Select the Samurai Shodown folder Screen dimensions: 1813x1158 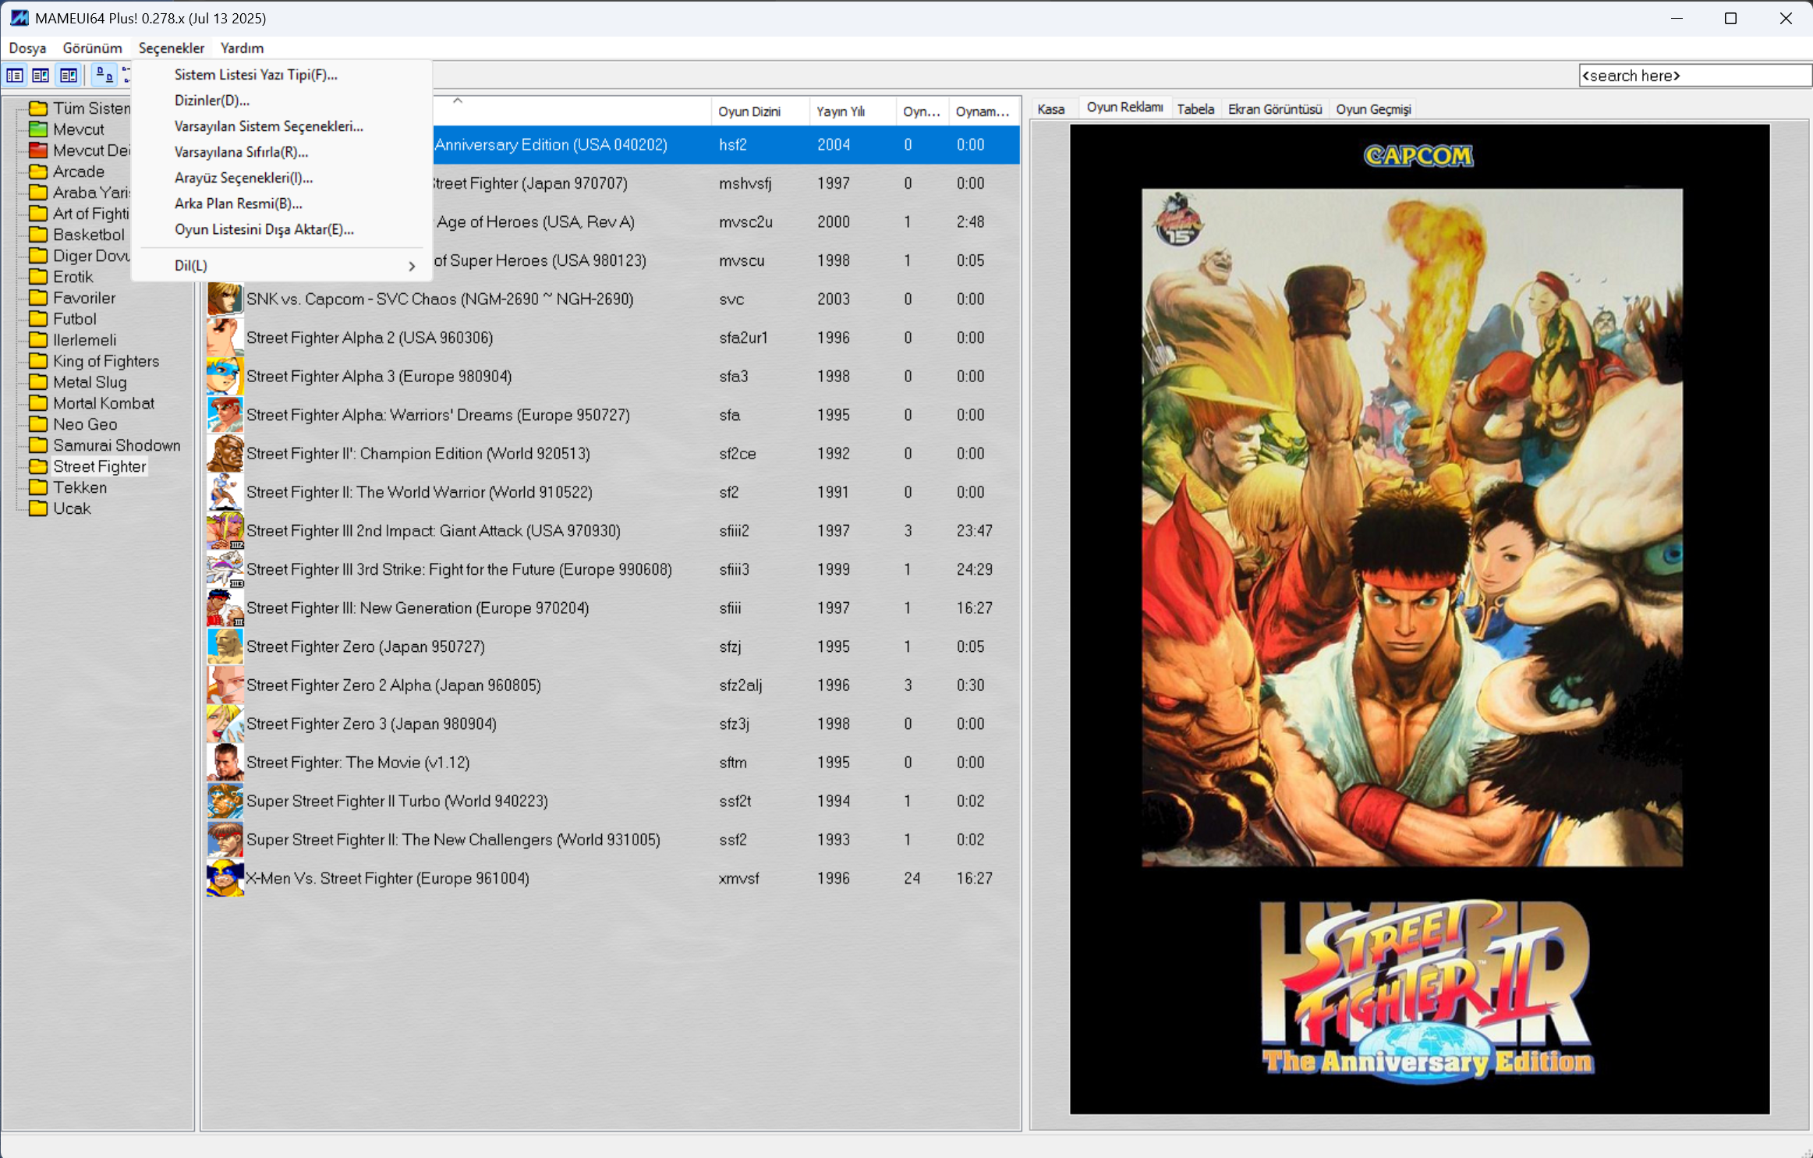(x=116, y=445)
